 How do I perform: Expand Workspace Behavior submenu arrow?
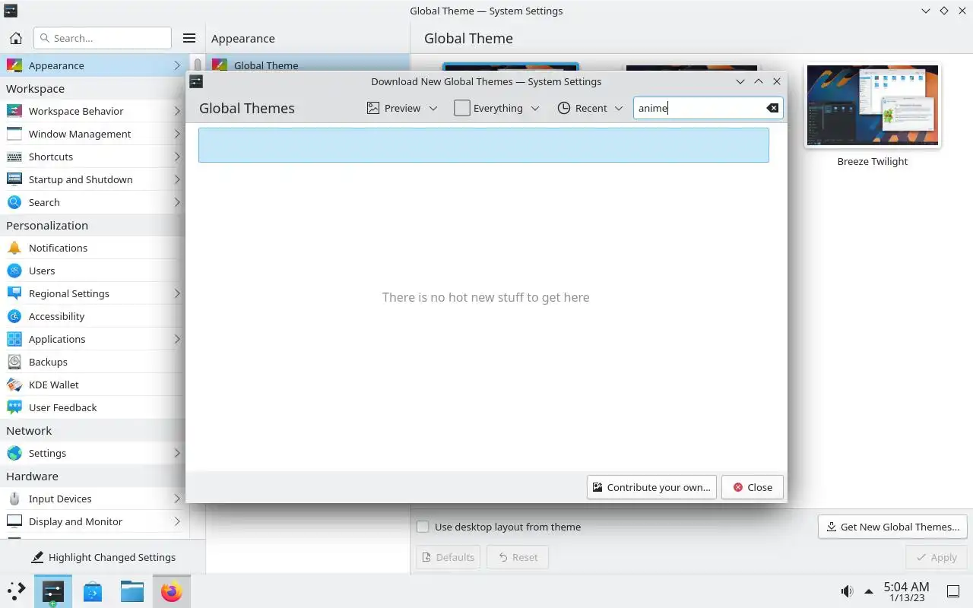click(x=177, y=111)
